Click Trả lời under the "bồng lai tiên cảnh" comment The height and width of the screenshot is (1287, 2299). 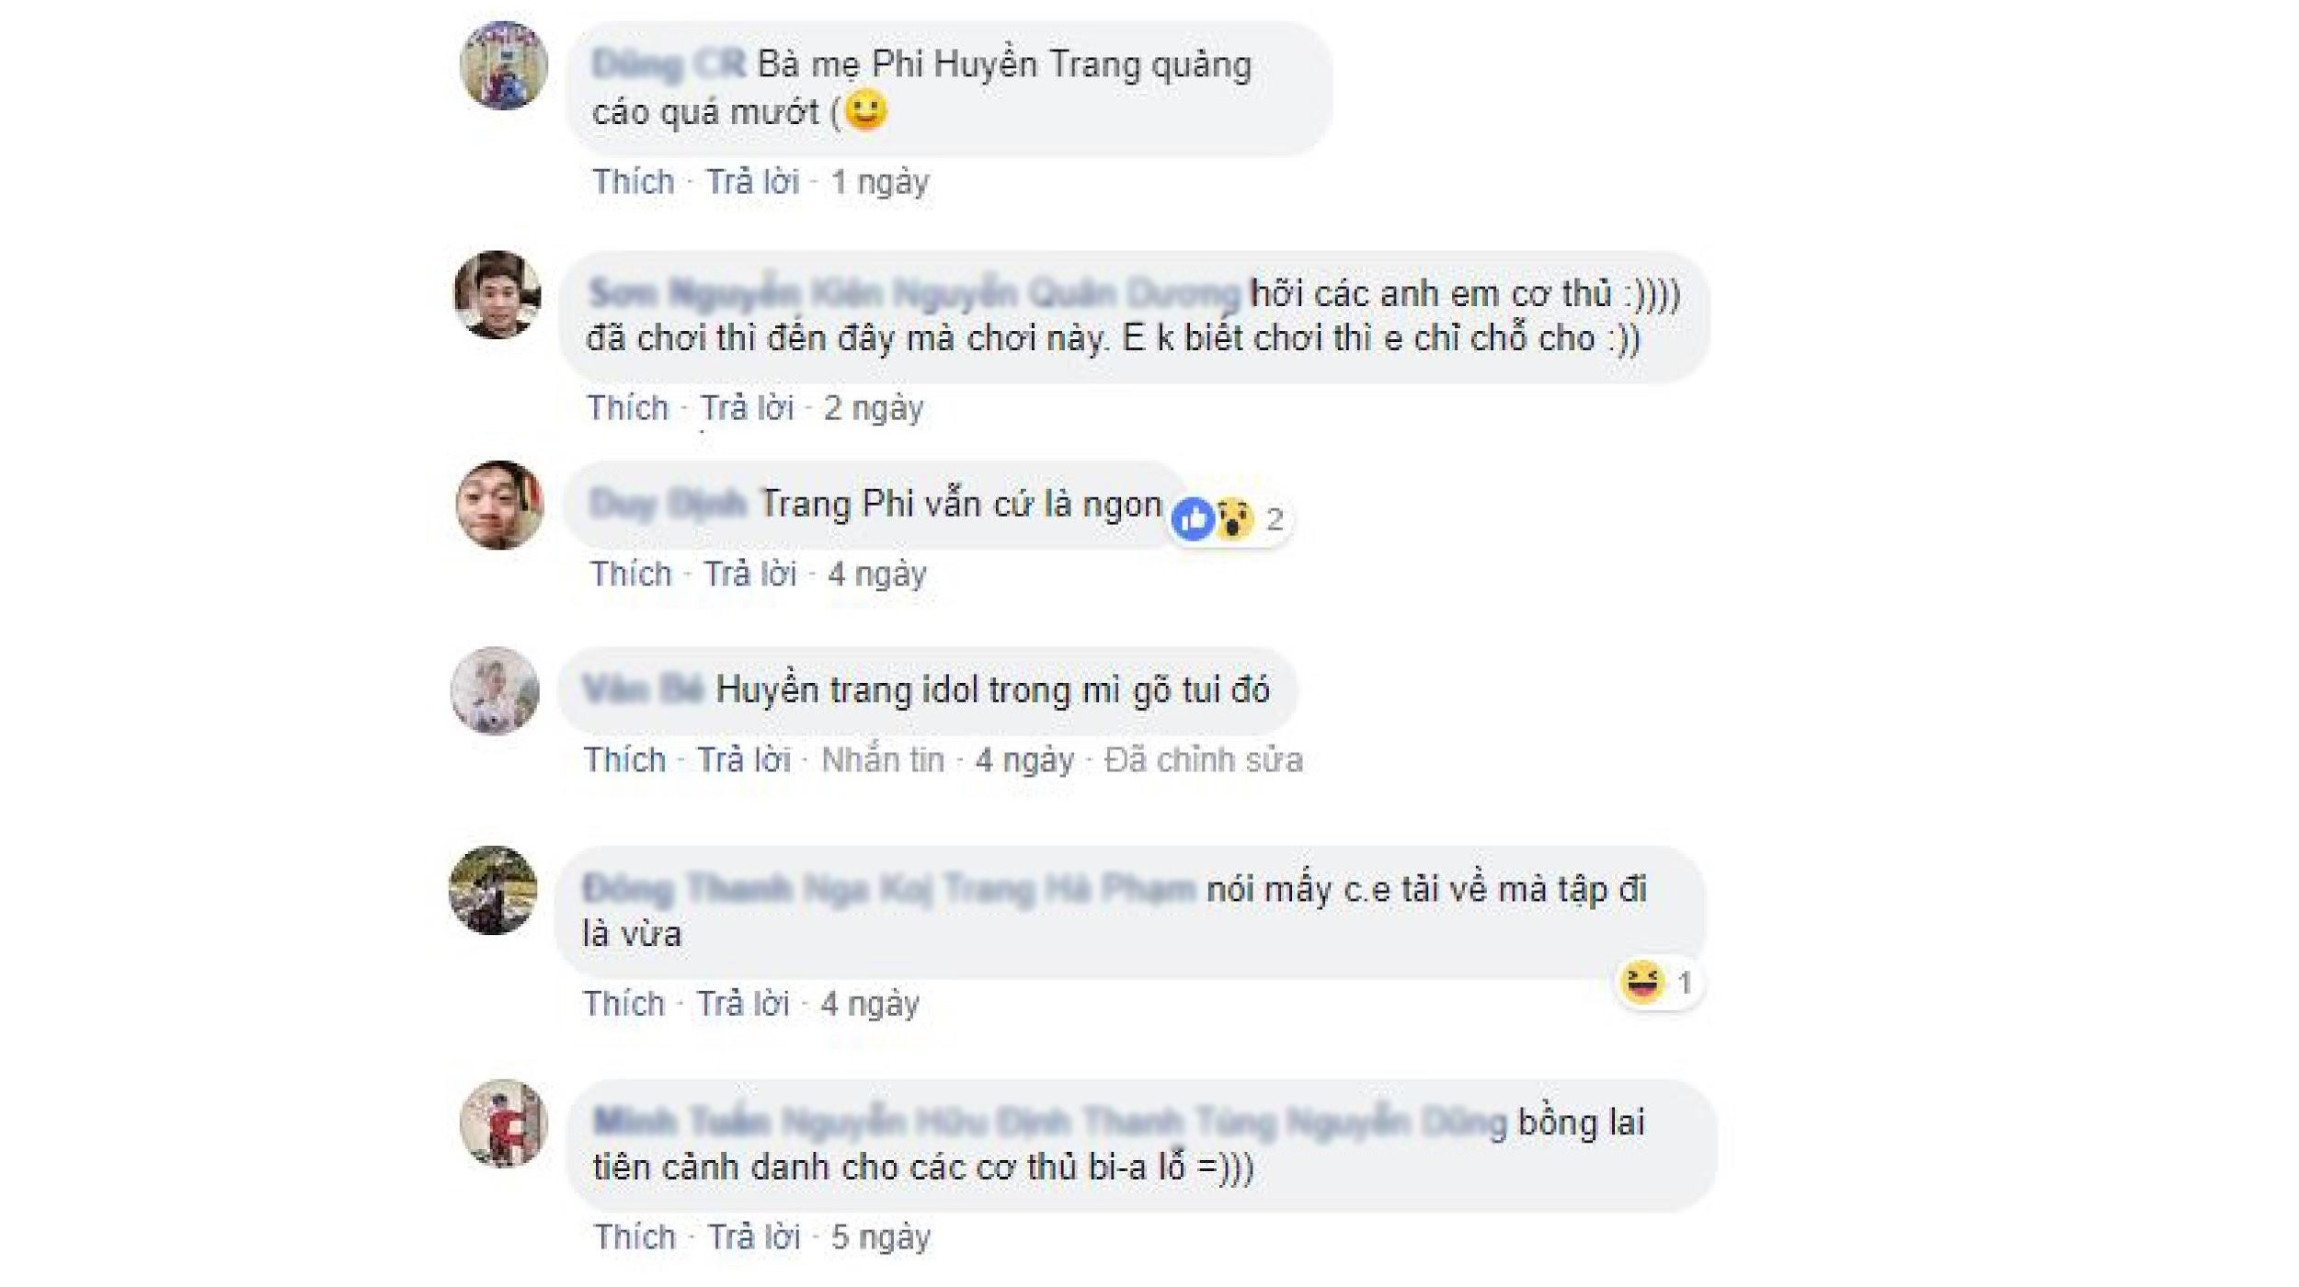point(754,1236)
